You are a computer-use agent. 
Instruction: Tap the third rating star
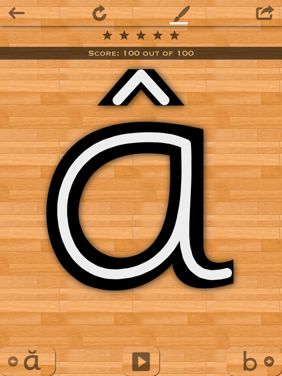click(141, 35)
